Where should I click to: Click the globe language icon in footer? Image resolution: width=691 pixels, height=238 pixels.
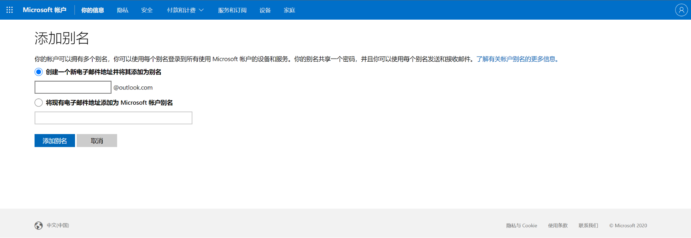39,225
